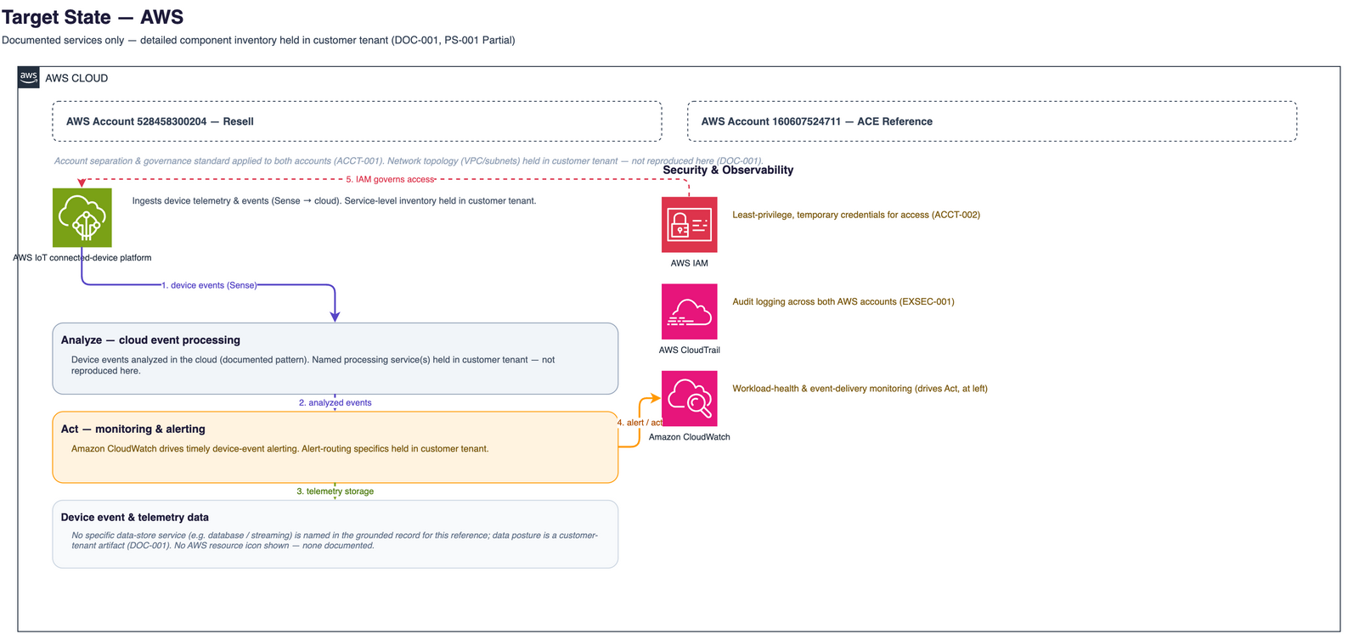Select the AWS CLOUD label

click(76, 78)
